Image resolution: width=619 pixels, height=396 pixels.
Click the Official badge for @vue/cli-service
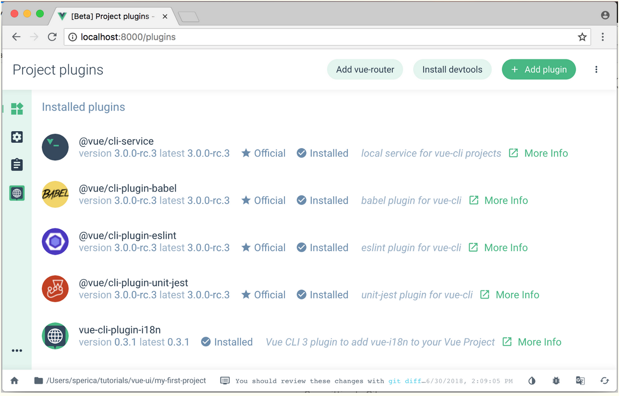(x=263, y=153)
